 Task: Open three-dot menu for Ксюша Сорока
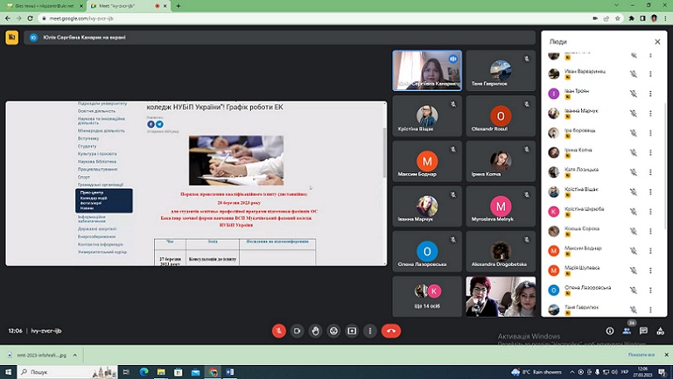[x=651, y=232]
